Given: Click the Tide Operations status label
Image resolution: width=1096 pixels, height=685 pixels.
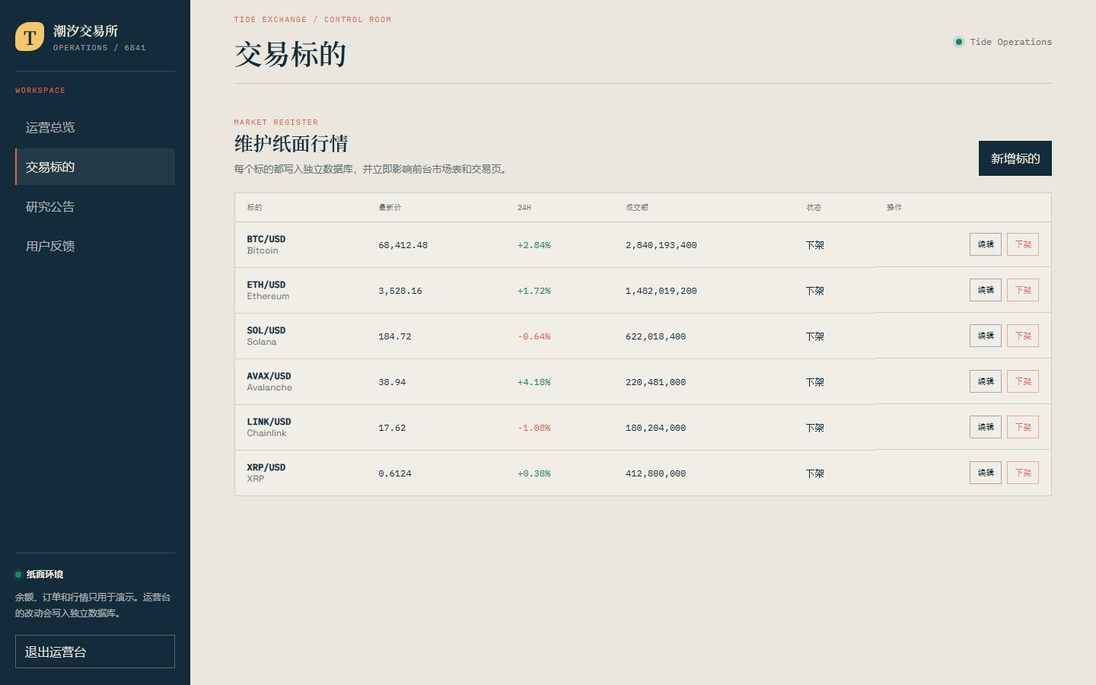Looking at the screenshot, I should [x=1011, y=42].
